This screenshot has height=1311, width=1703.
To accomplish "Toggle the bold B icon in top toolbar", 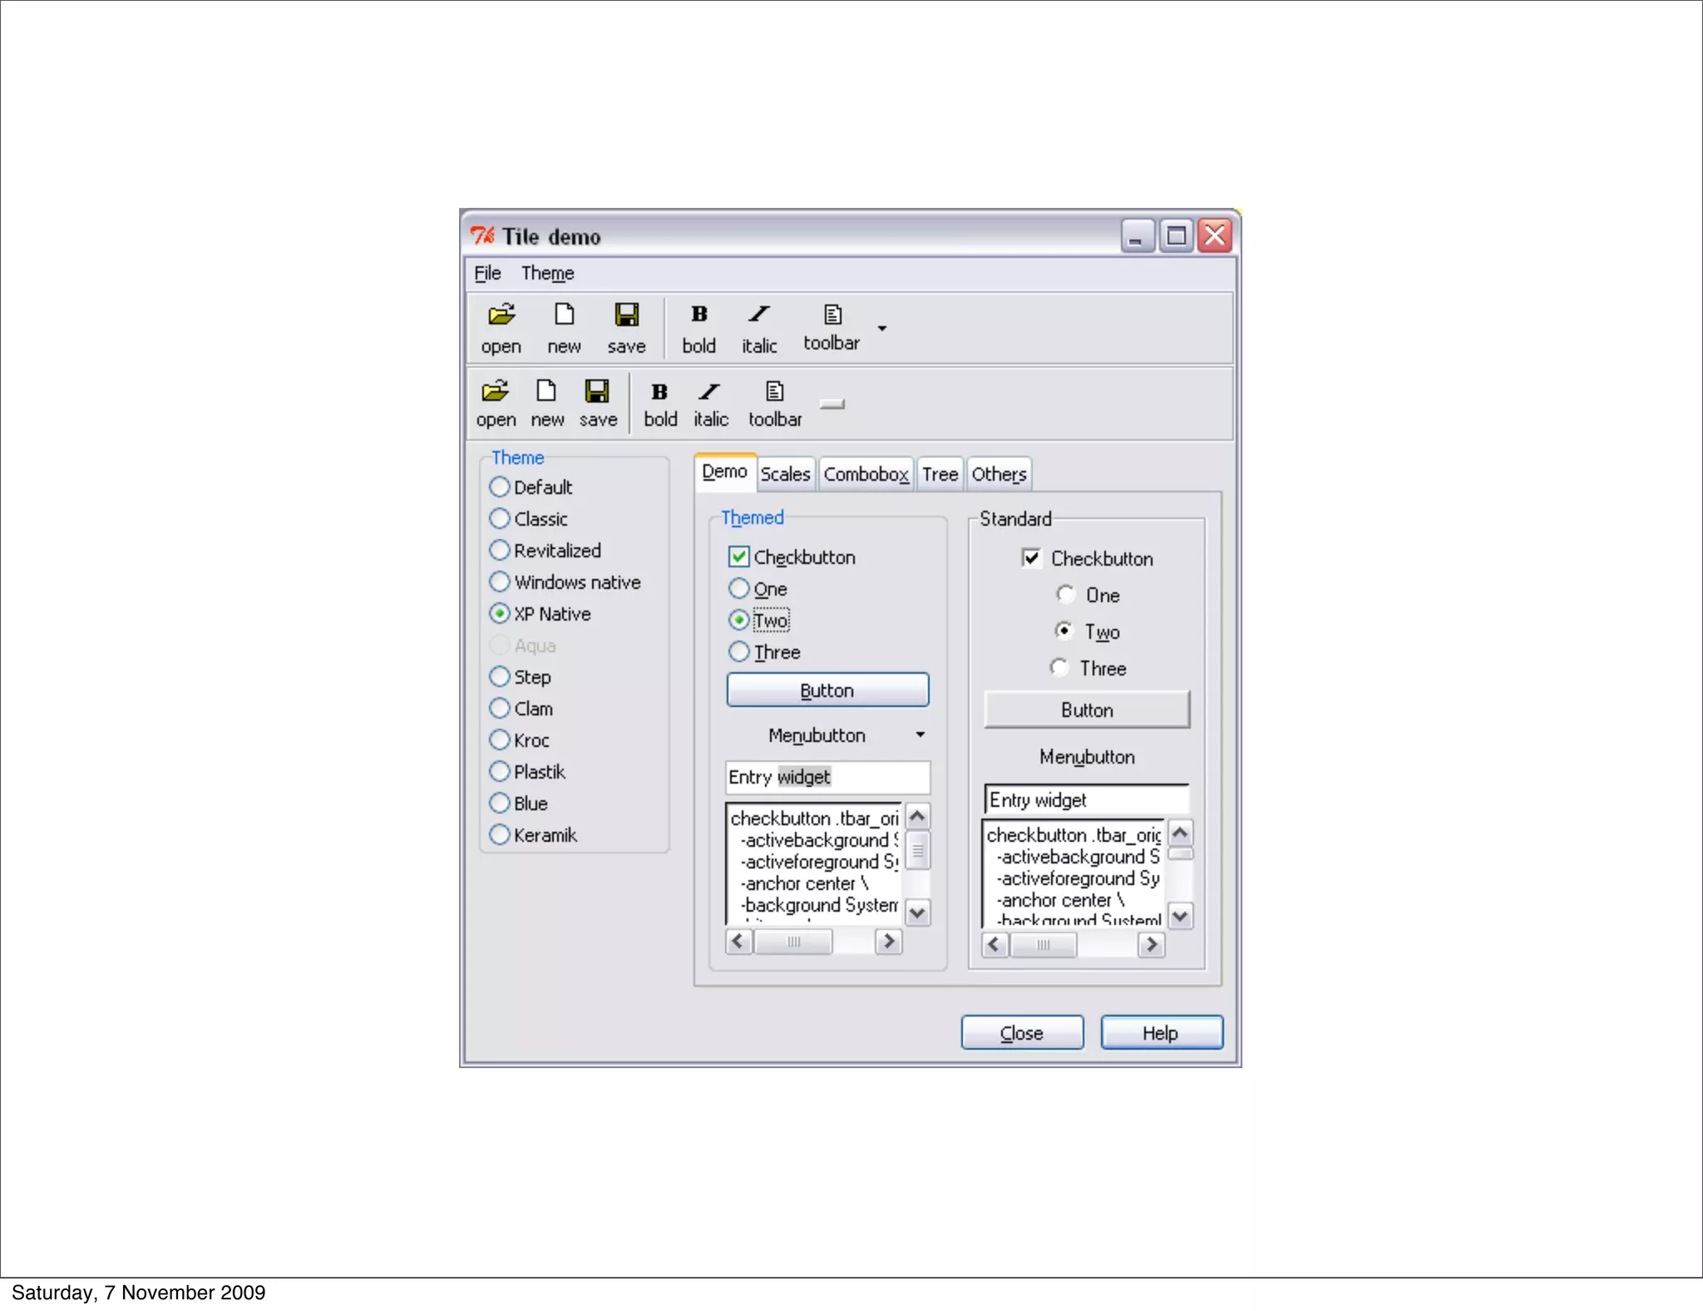I will 698,315.
